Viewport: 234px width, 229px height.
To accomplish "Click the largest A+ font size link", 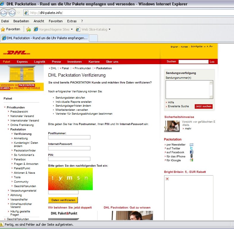I will point(211,46).
